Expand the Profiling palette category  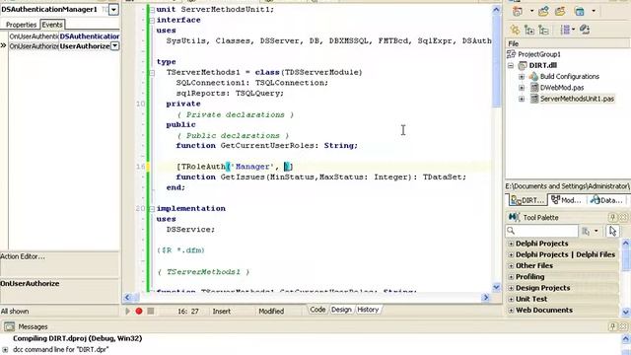click(x=511, y=277)
